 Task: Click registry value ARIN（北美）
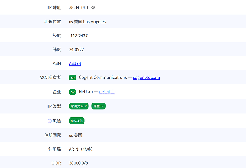[81, 149]
